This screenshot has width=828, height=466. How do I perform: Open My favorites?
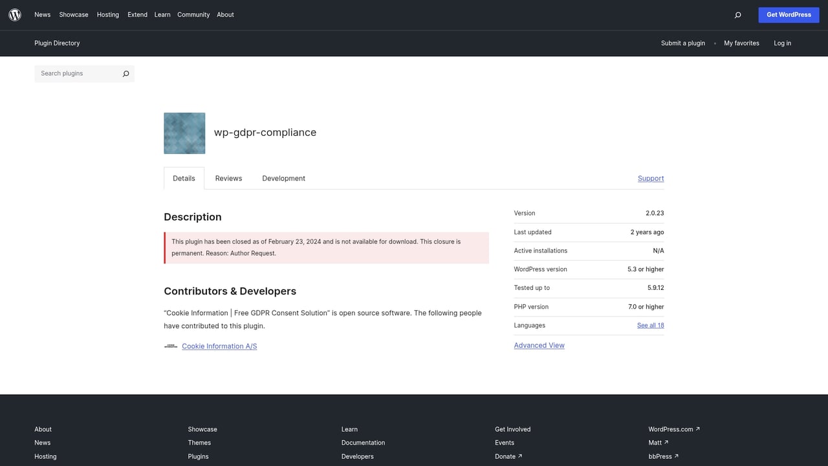click(x=741, y=43)
